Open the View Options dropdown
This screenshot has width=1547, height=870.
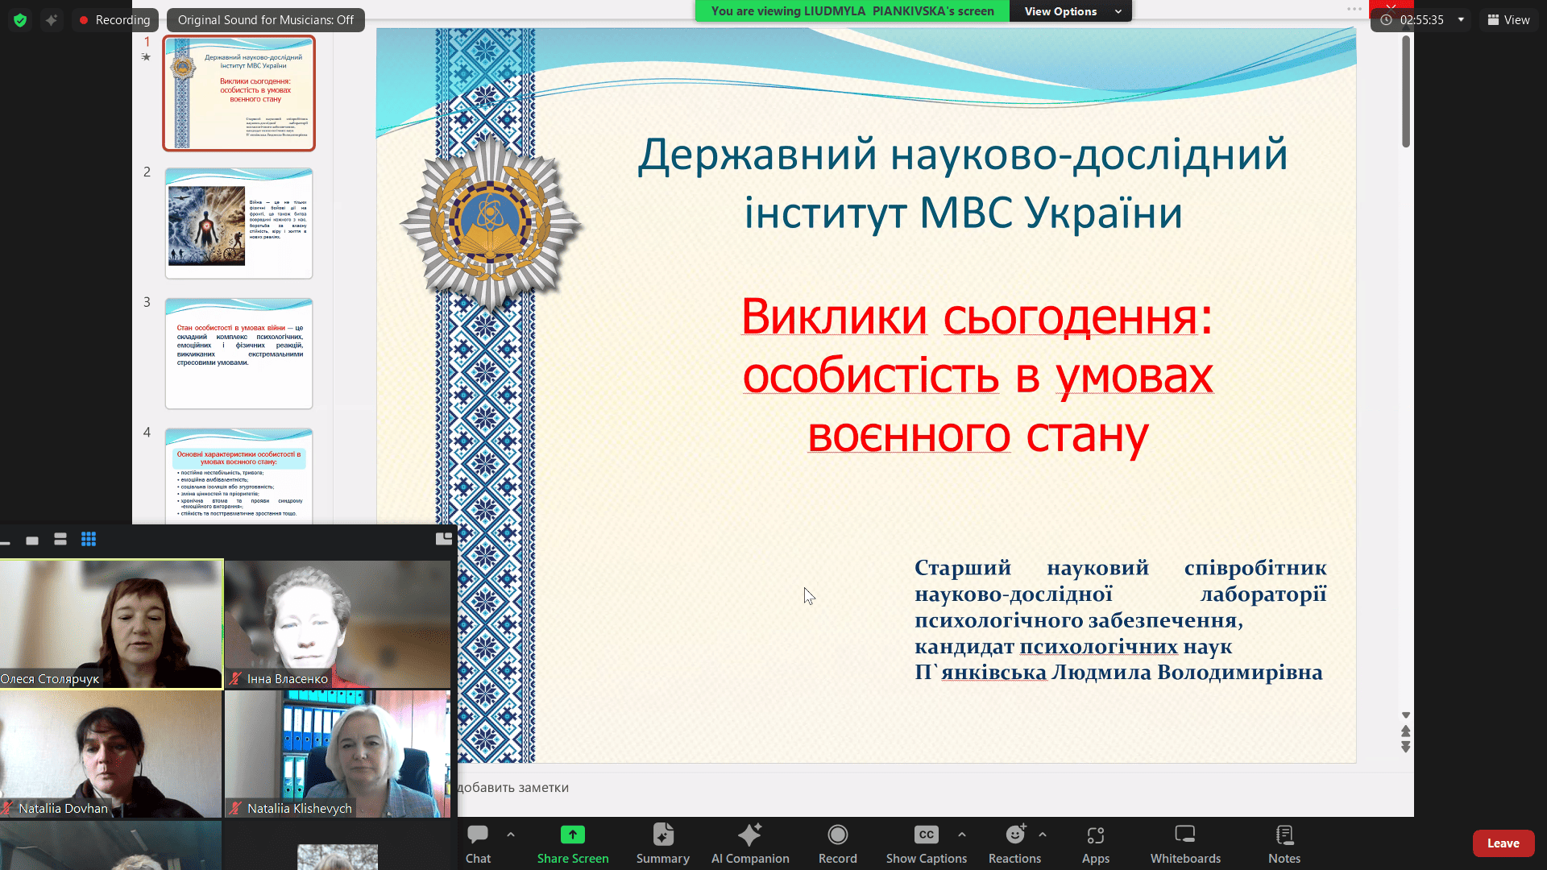pos(1070,11)
